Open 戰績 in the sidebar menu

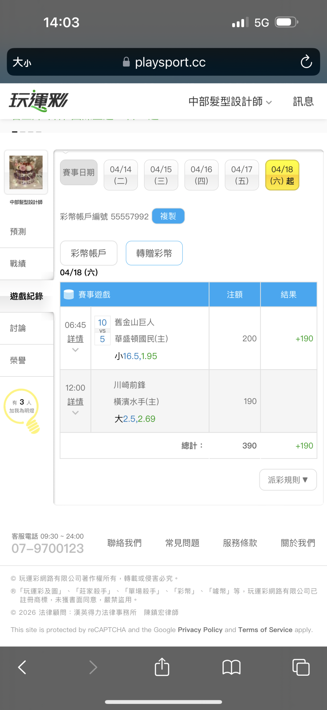pyautogui.click(x=18, y=264)
